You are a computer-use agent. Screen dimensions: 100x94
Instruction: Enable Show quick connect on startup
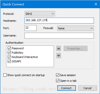tap(5, 75)
